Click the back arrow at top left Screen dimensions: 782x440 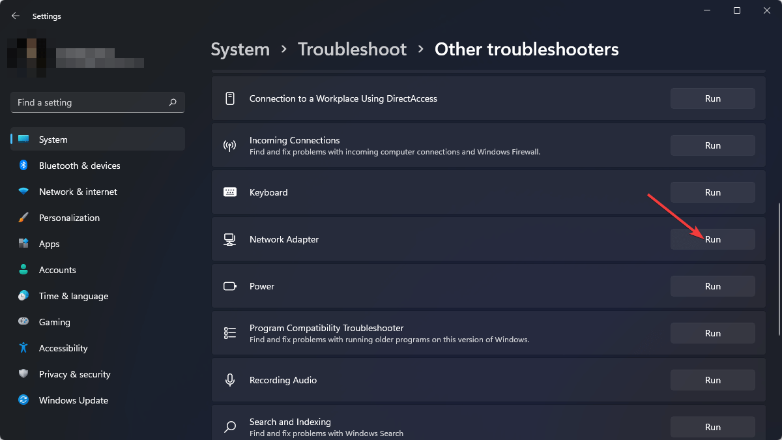15,15
